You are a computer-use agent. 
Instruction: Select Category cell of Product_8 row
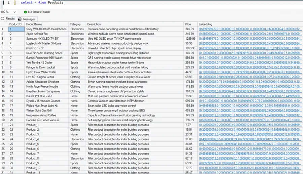tap(77, 158)
